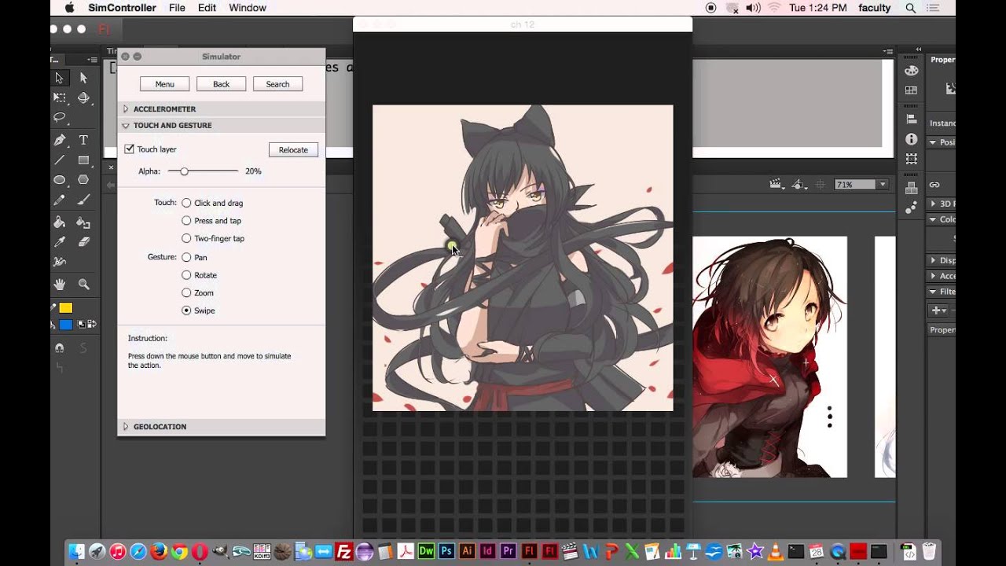Image resolution: width=1006 pixels, height=566 pixels.
Task: Select the Subselection tool in Flash
Action: point(83,78)
